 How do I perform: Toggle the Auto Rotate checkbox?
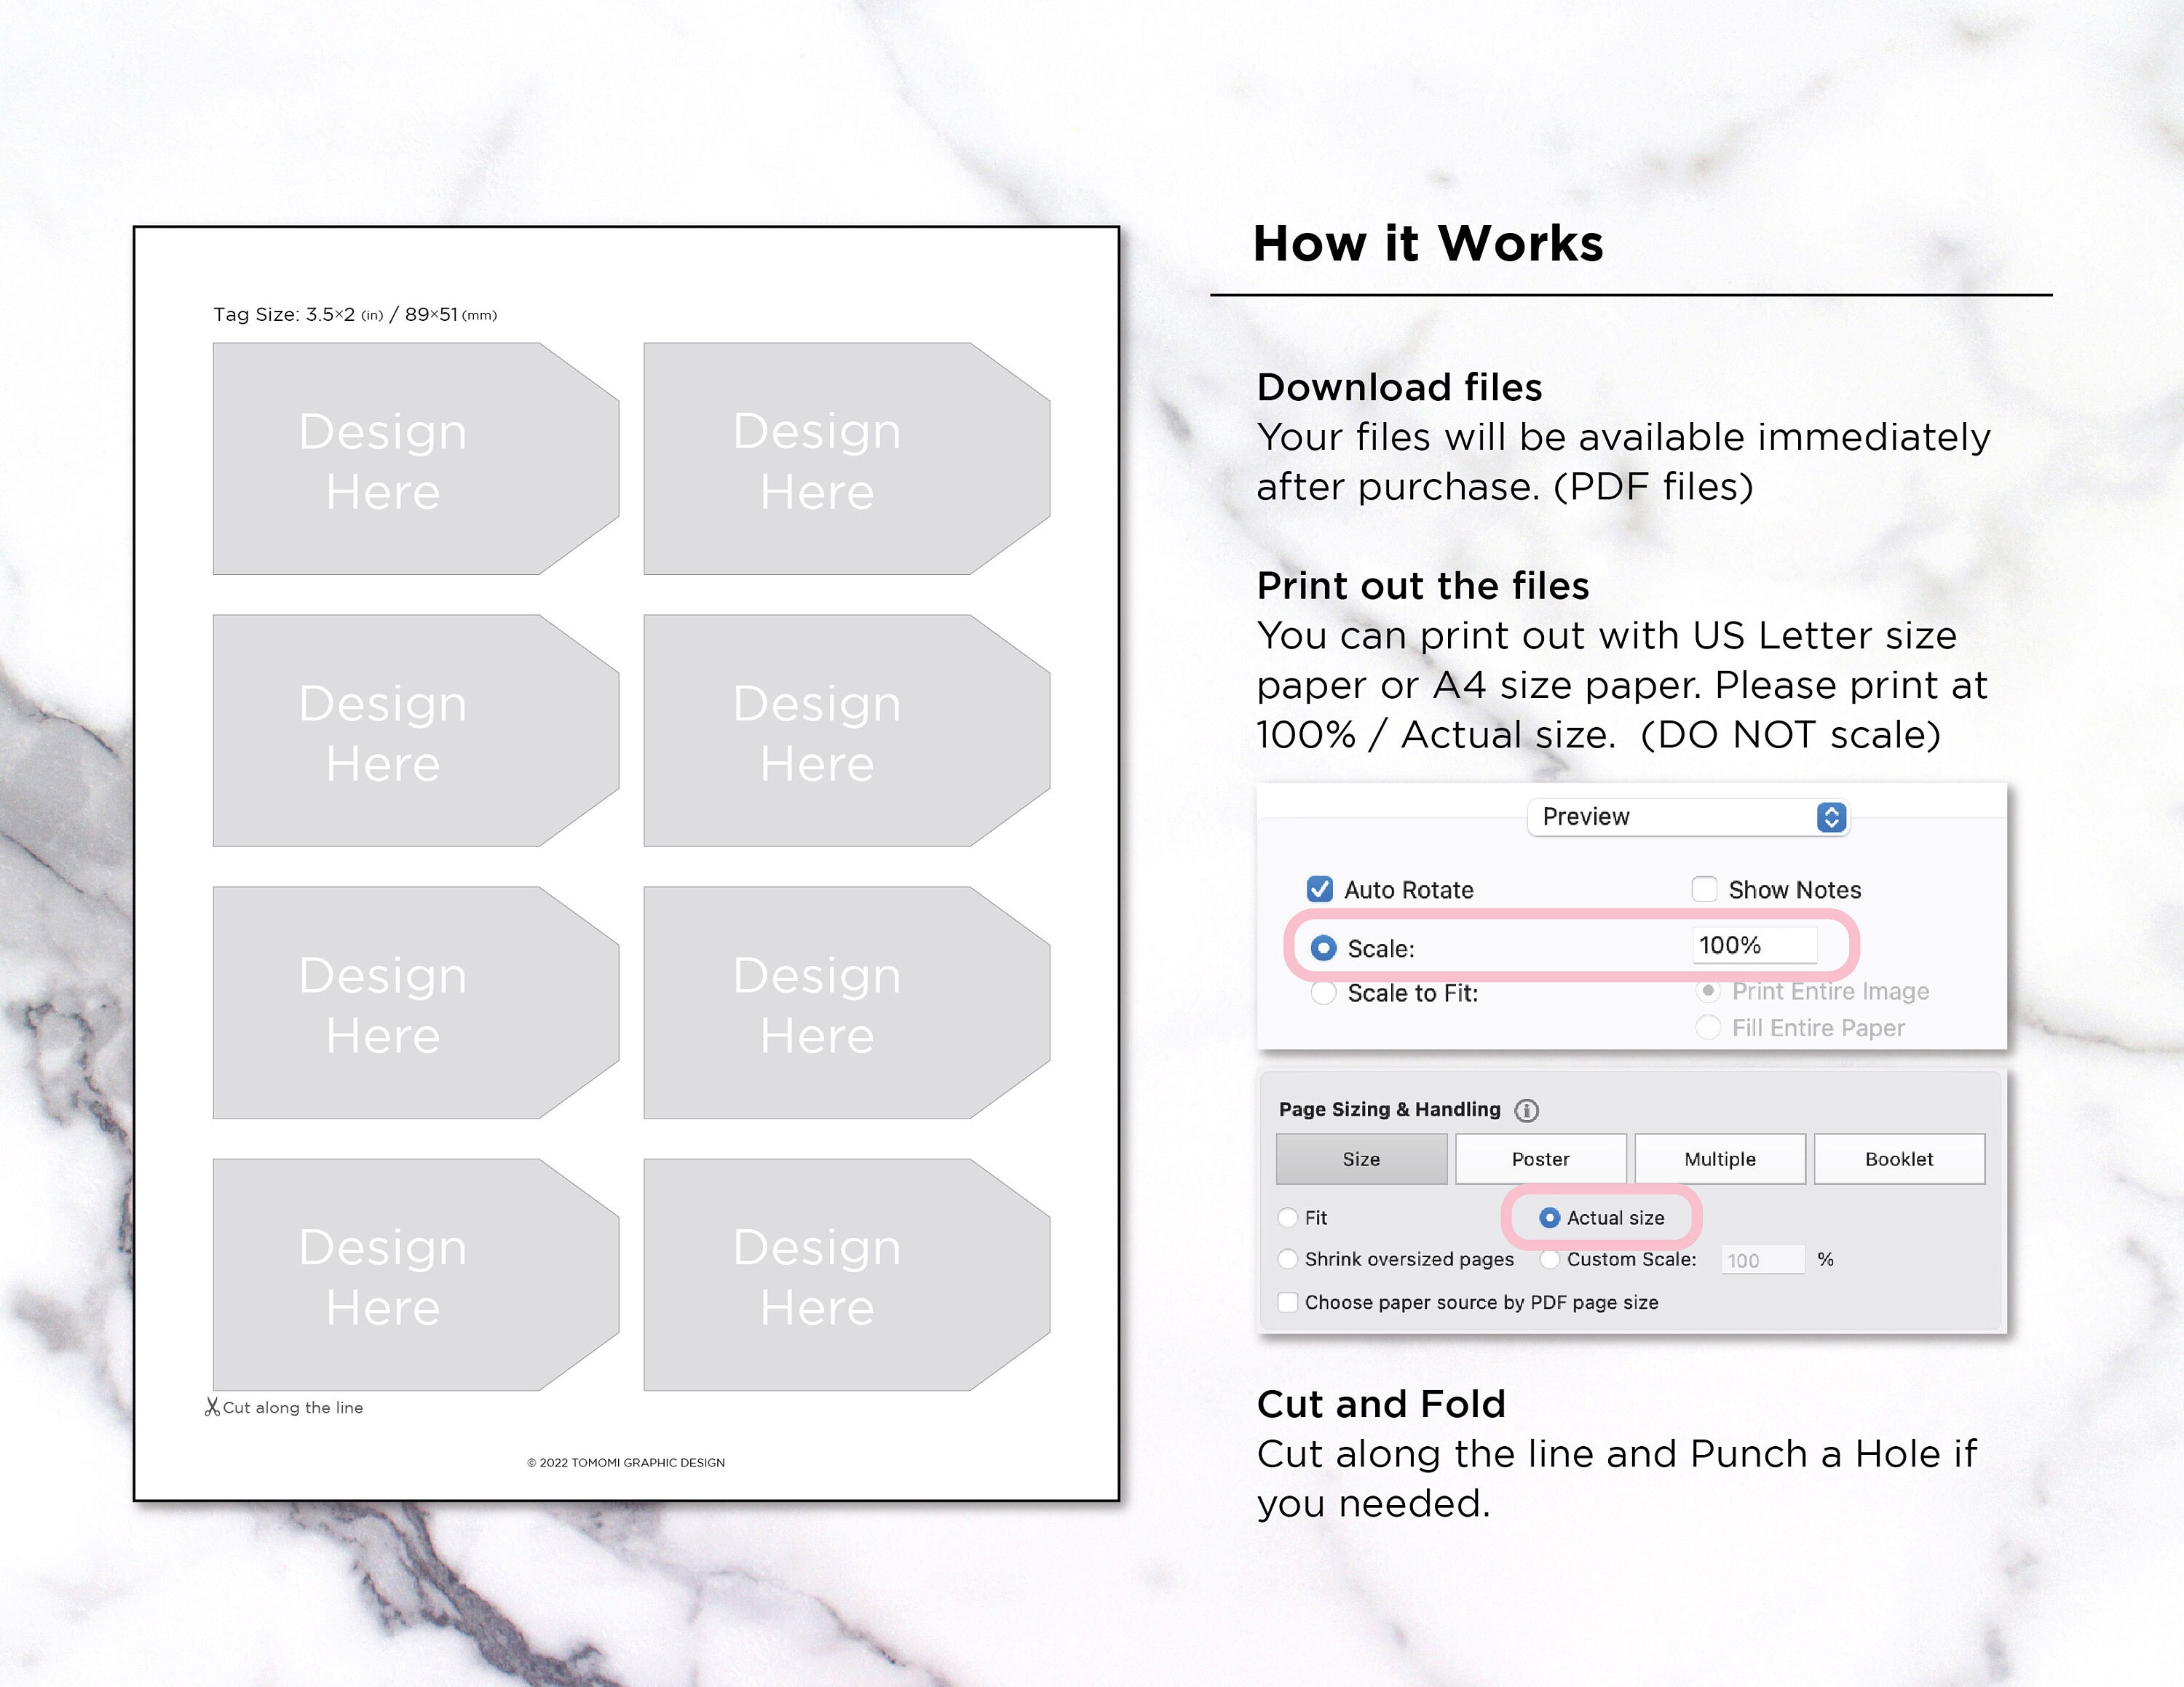tap(1320, 889)
